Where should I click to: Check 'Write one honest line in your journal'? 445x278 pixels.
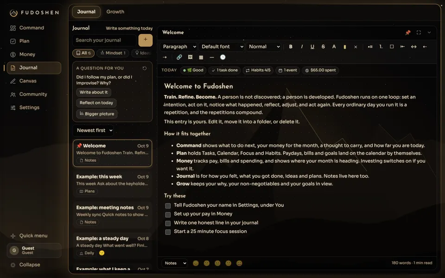point(168,223)
